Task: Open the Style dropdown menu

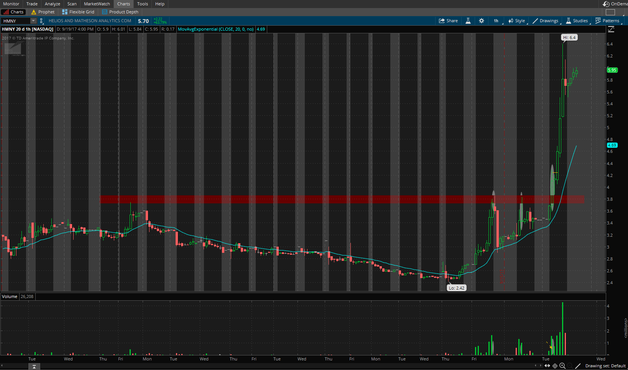Action: (517, 21)
